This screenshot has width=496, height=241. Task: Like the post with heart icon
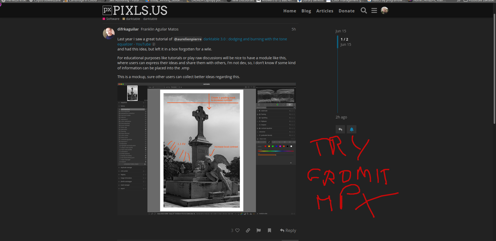point(237,230)
